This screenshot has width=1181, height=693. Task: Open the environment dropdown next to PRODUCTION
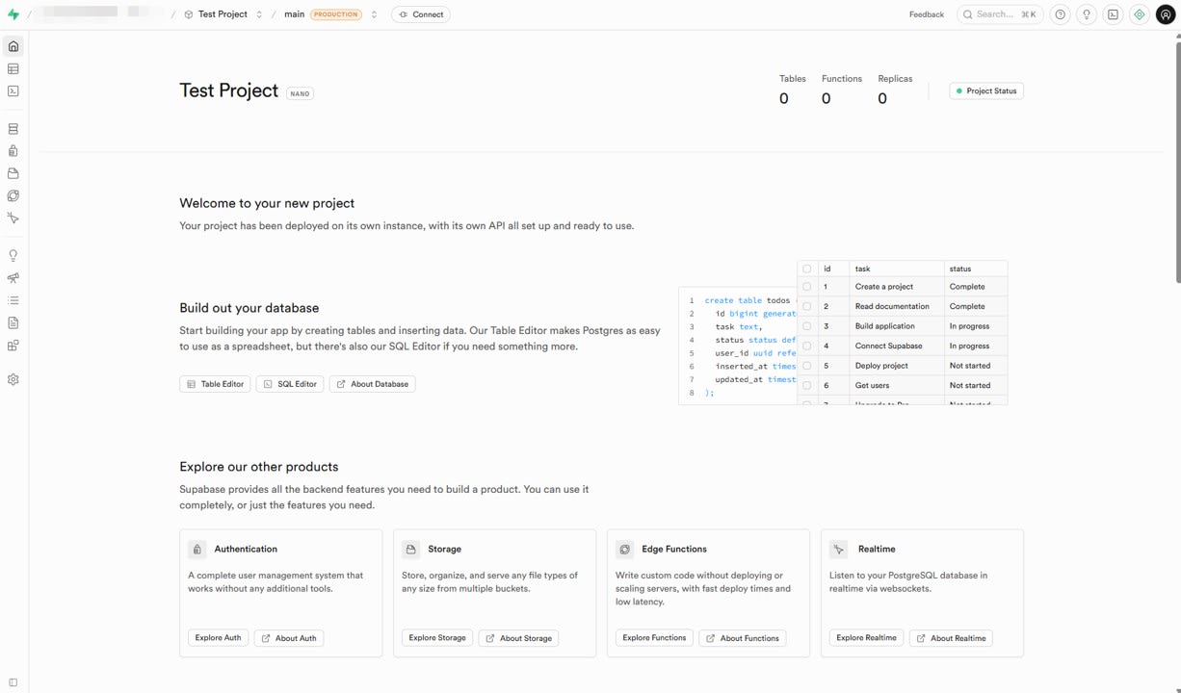click(x=374, y=13)
